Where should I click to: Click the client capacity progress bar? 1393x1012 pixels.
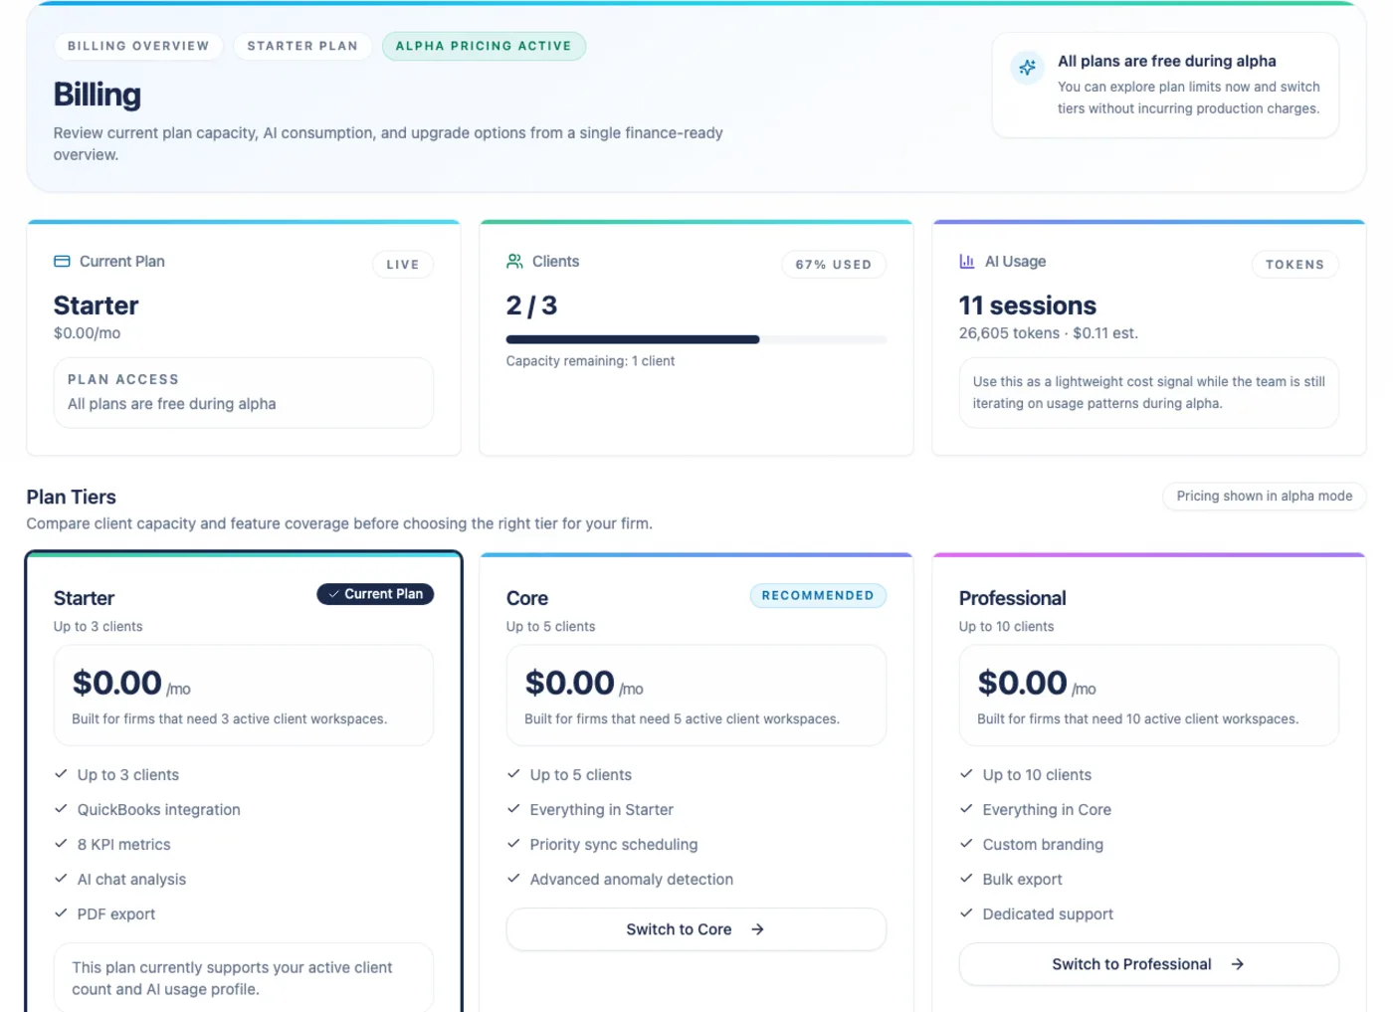click(696, 339)
